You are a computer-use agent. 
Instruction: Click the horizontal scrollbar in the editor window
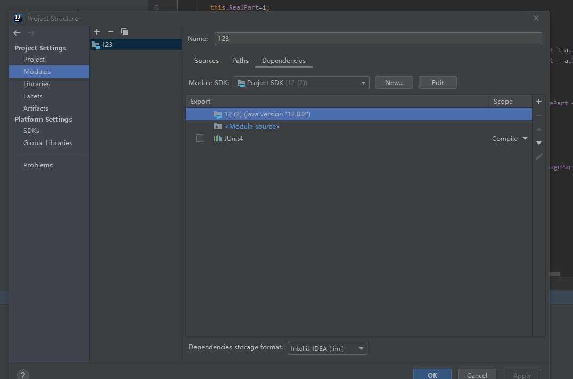click(x=555, y=274)
